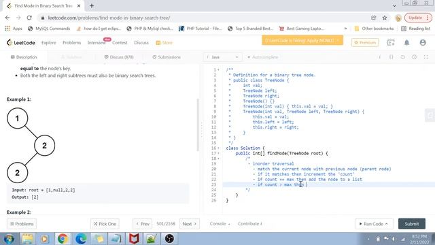Open the LeetCode user account icon
The width and height of the screenshot is (435, 245).
(423, 42)
